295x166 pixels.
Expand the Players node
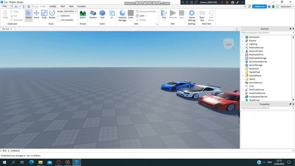coord(243,41)
